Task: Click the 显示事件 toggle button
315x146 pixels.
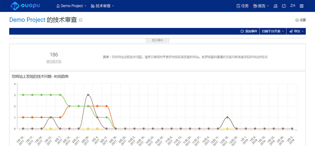Action: point(157,40)
